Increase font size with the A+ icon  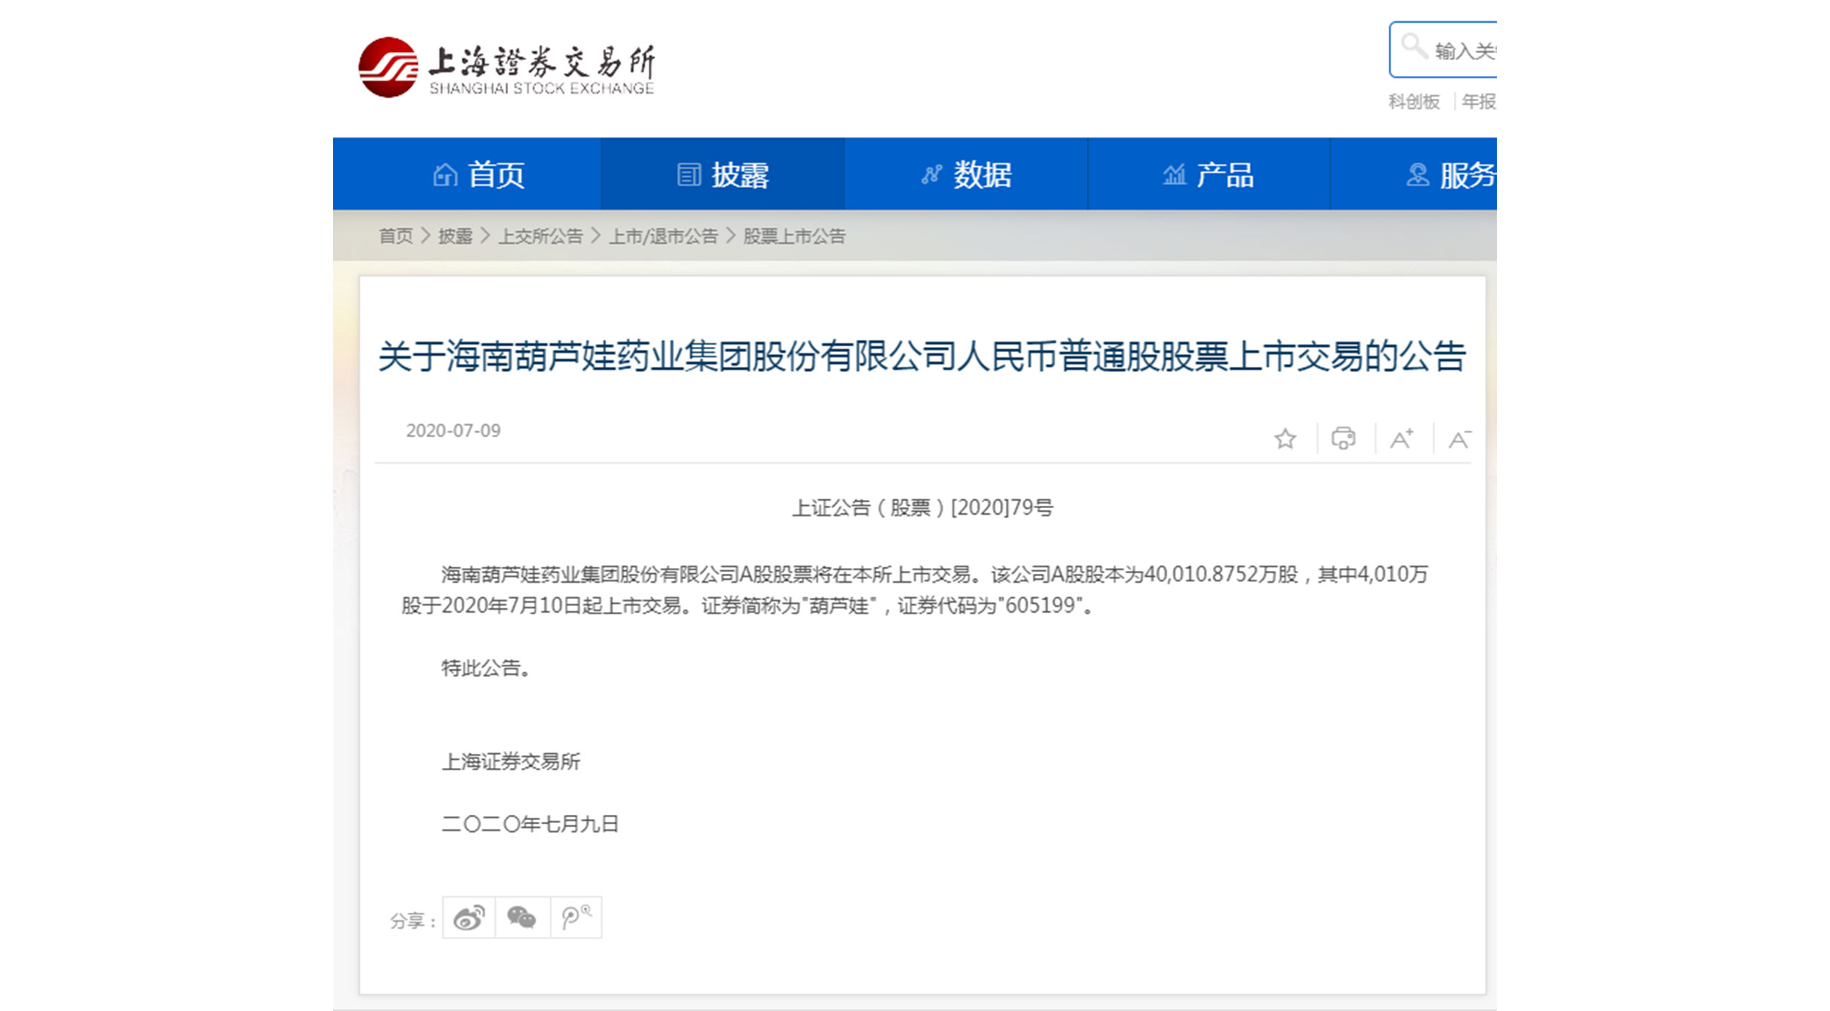[1402, 439]
